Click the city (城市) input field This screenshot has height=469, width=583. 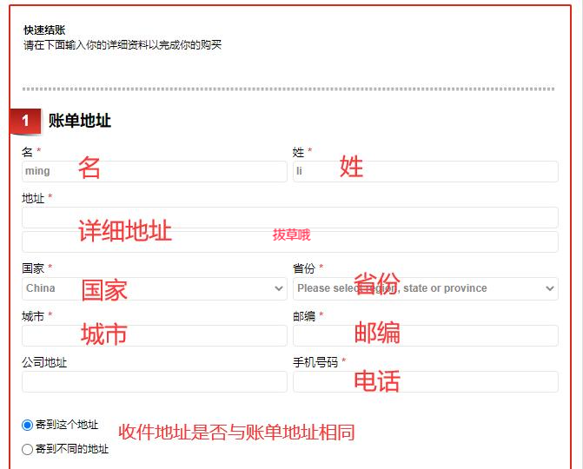(x=155, y=335)
